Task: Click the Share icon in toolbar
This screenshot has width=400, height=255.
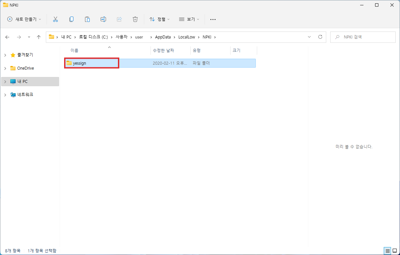Action: (x=119, y=19)
